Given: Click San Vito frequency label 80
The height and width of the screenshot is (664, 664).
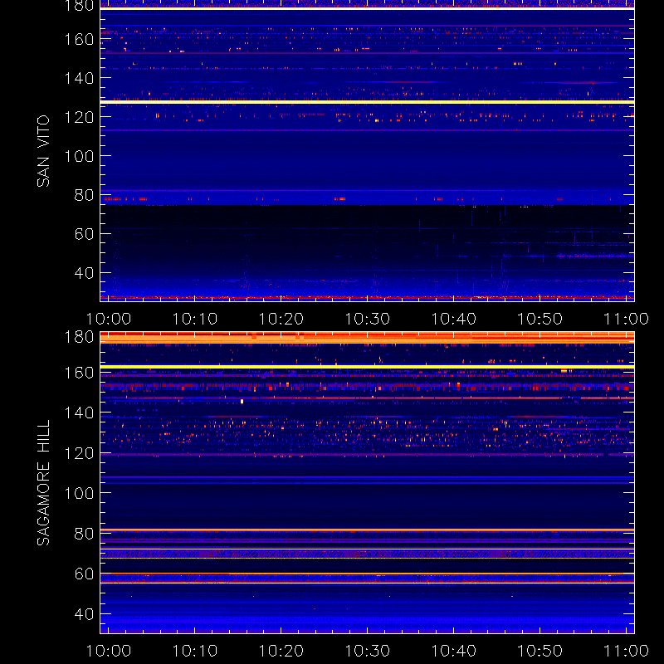Looking at the screenshot, I should point(85,195).
